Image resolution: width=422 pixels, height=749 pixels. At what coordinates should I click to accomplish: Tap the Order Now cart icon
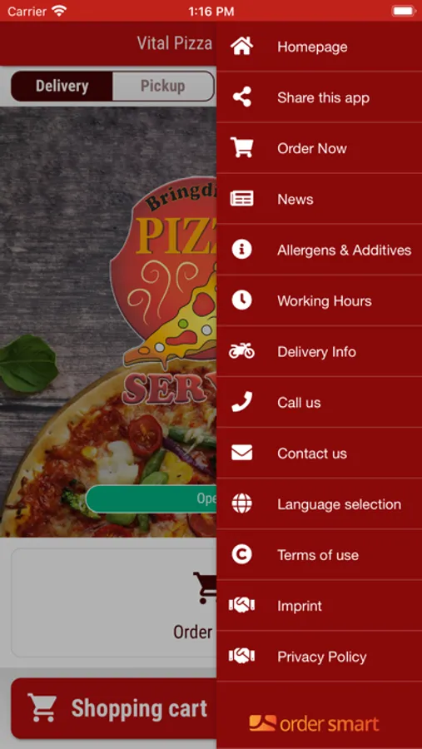[242, 148]
